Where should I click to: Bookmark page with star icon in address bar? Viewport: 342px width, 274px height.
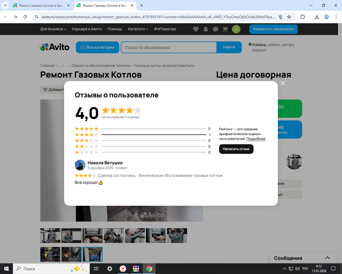289,17
